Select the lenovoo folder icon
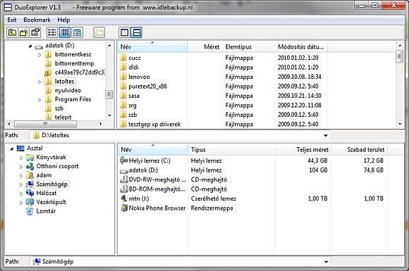Image resolution: width=409 pixels, height=271 pixels. (x=123, y=77)
